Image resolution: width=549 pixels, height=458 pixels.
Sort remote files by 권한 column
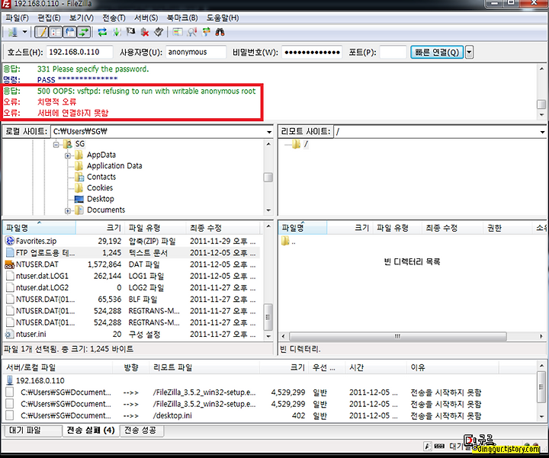click(x=507, y=228)
